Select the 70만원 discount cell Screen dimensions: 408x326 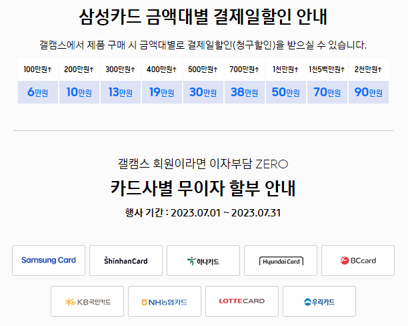tap(327, 92)
